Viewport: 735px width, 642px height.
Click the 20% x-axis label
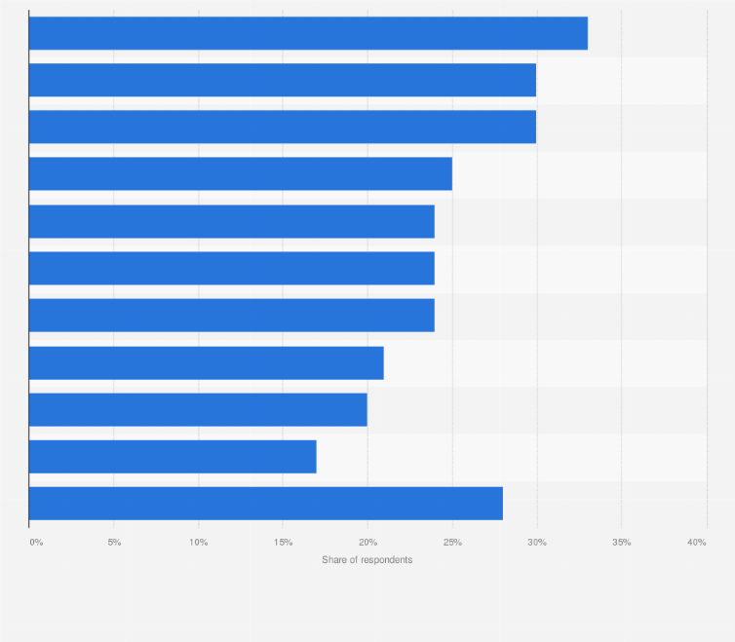[x=367, y=542]
